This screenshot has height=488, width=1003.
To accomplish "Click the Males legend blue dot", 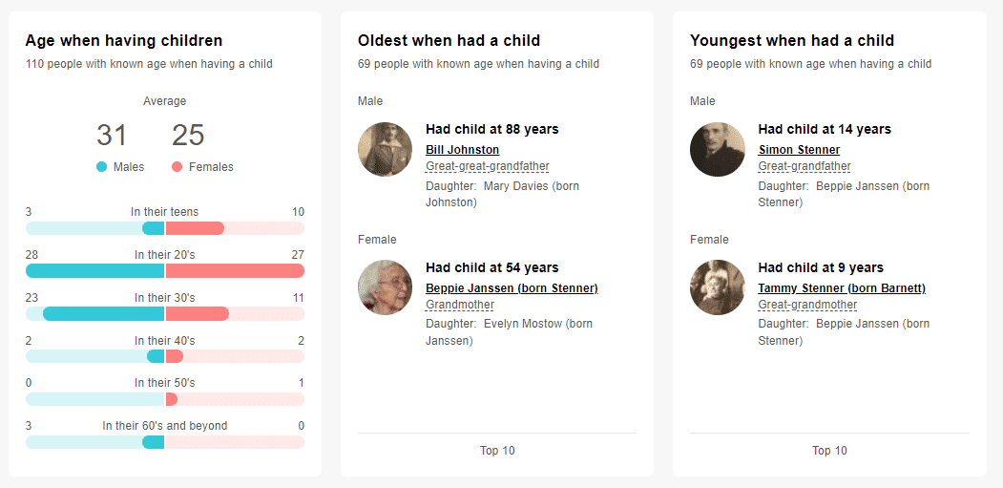I will pos(102,167).
